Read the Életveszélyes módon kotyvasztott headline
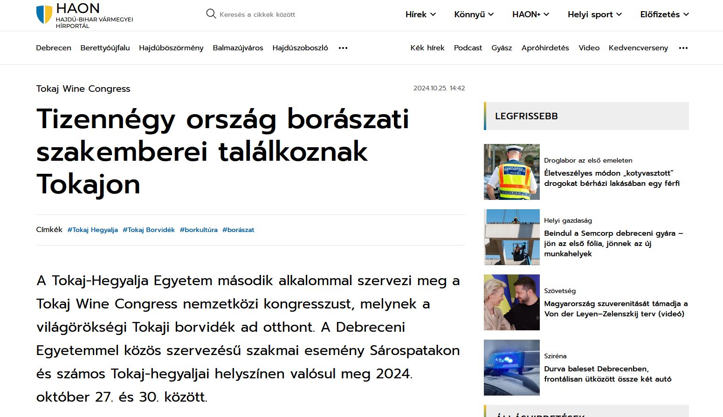 click(612, 178)
